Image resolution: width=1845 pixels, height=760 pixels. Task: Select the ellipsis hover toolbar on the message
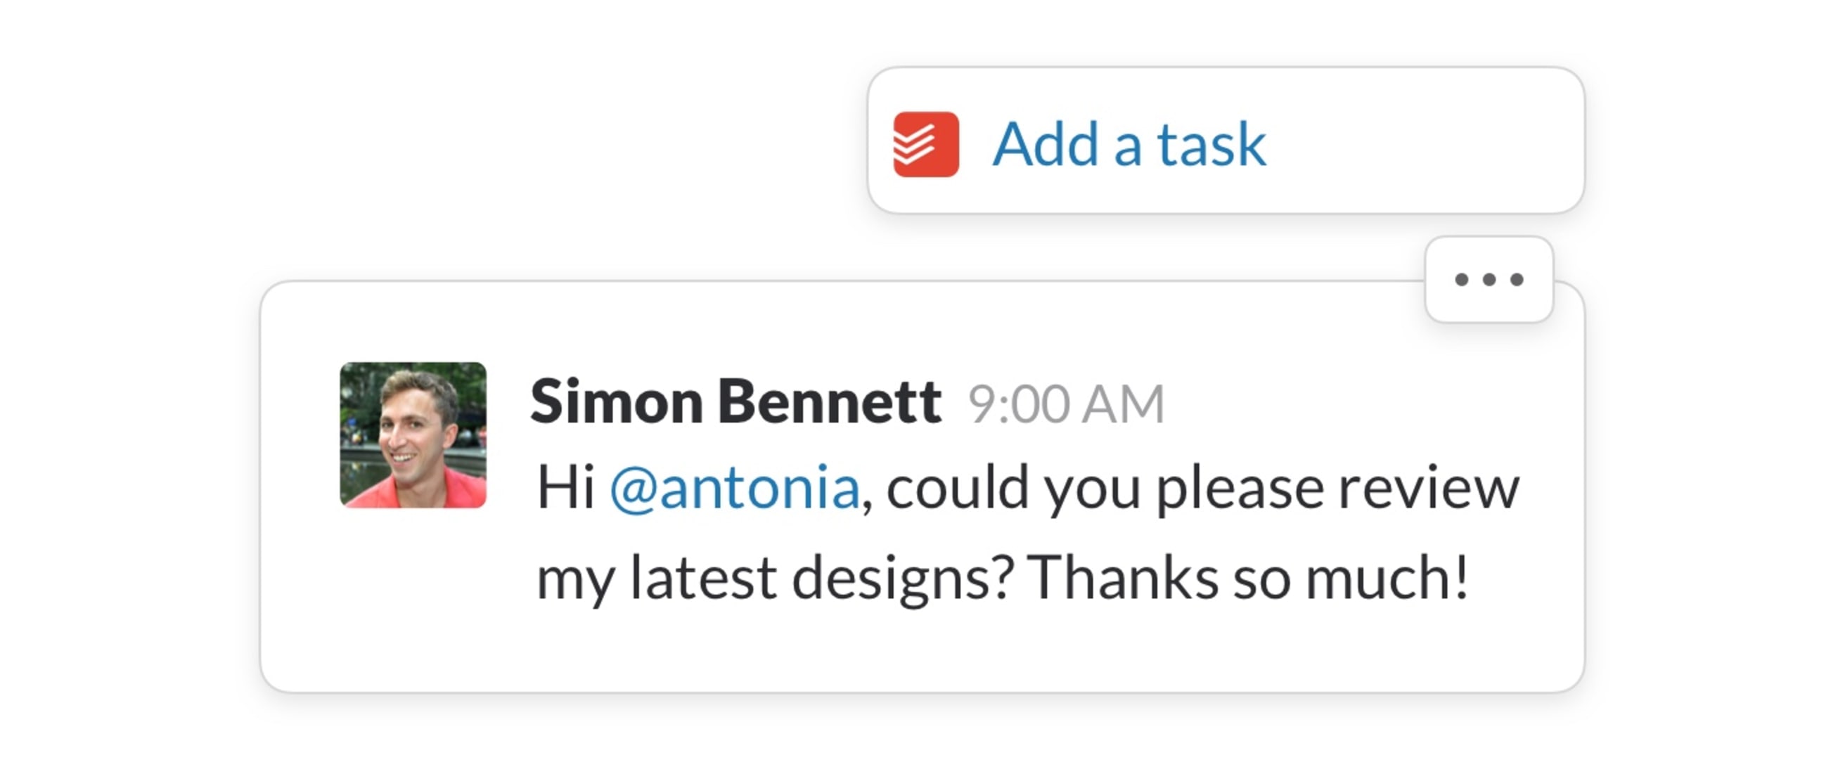click(x=1491, y=281)
